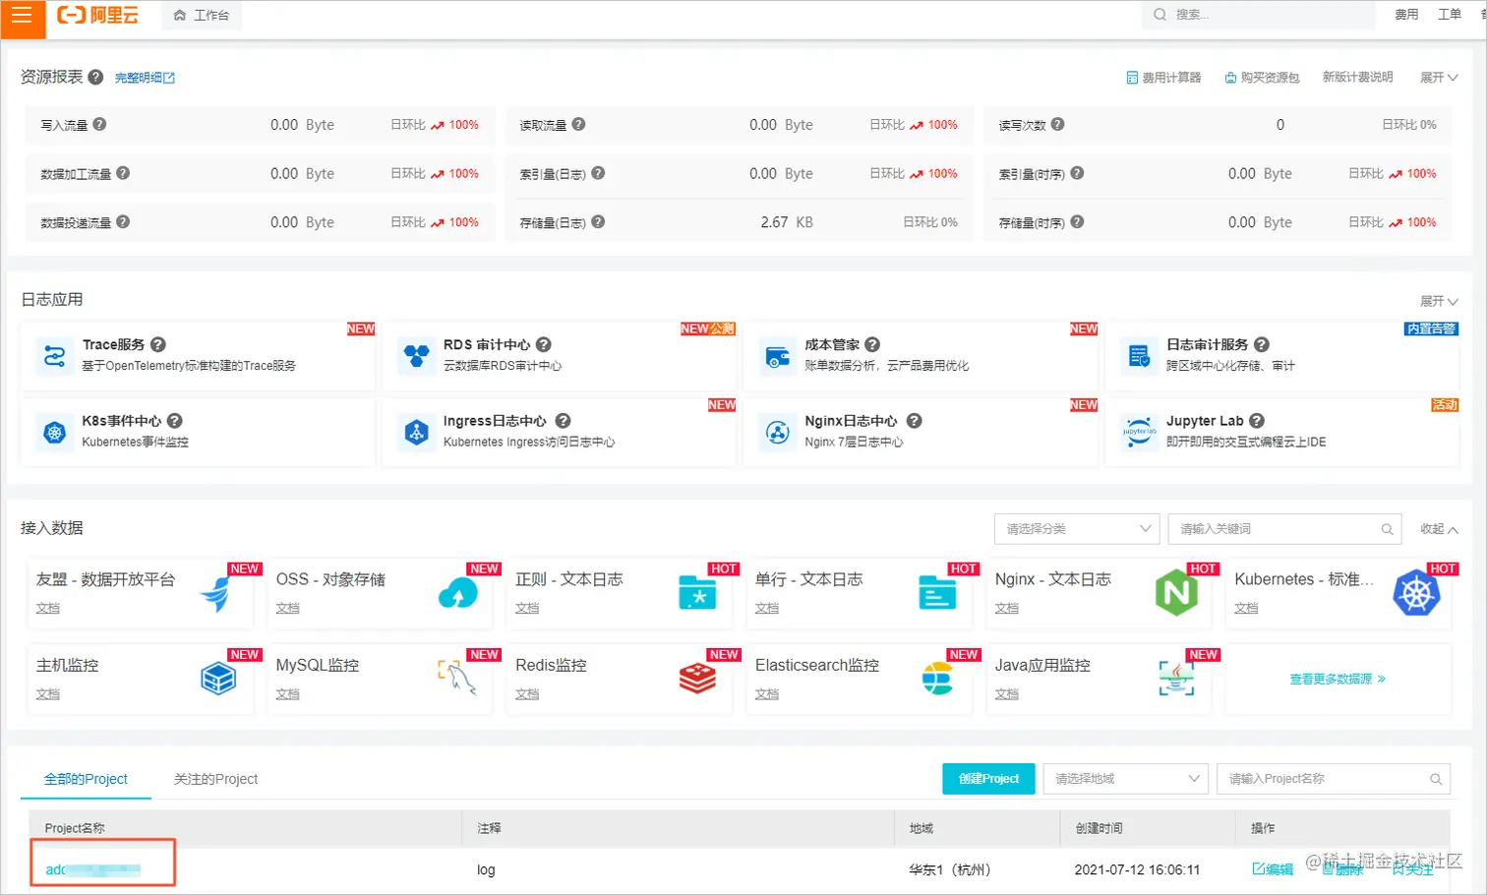The image size is (1487, 895).
Task: Show help tooltip for 读取流量
Action: click(578, 124)
